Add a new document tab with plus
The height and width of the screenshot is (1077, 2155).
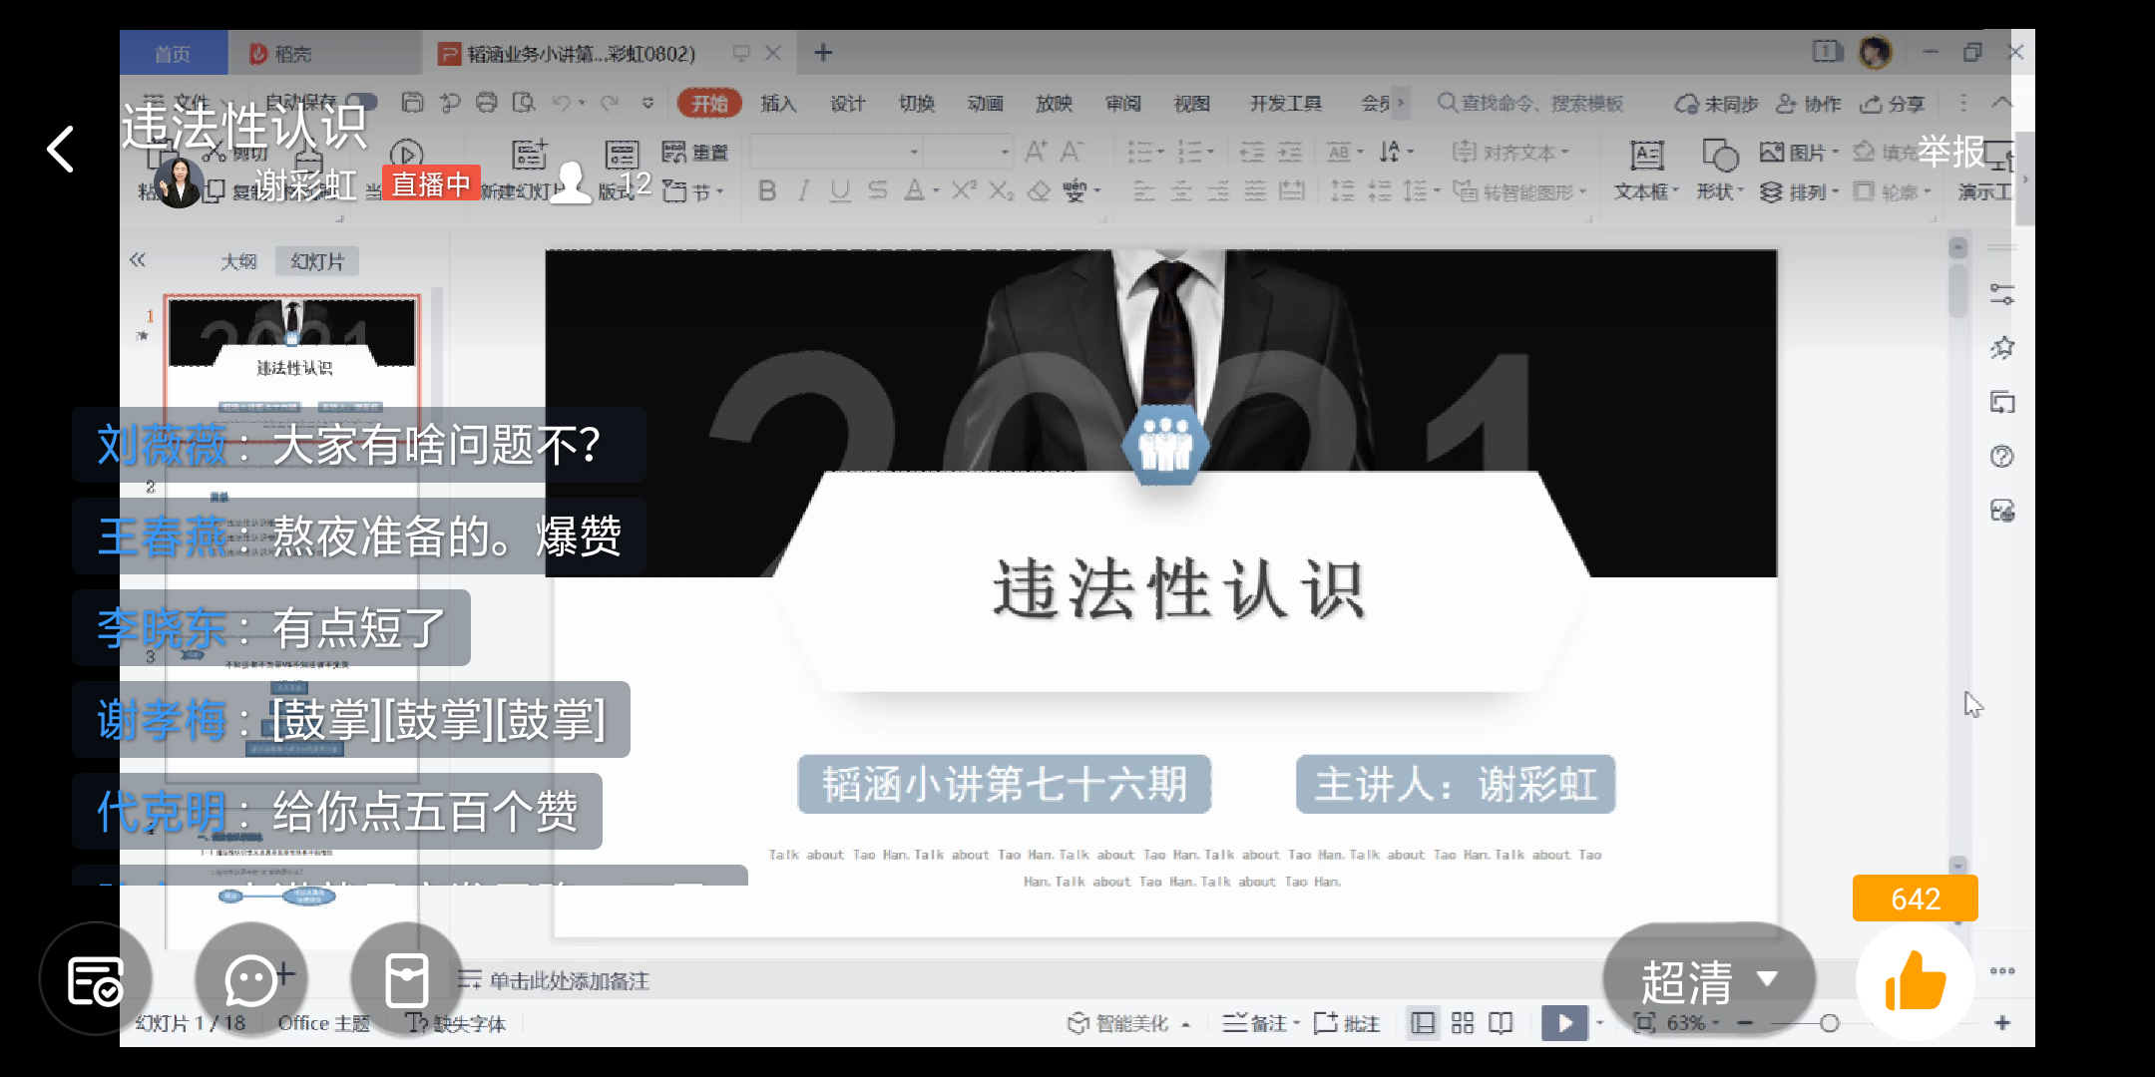[823, 53]
